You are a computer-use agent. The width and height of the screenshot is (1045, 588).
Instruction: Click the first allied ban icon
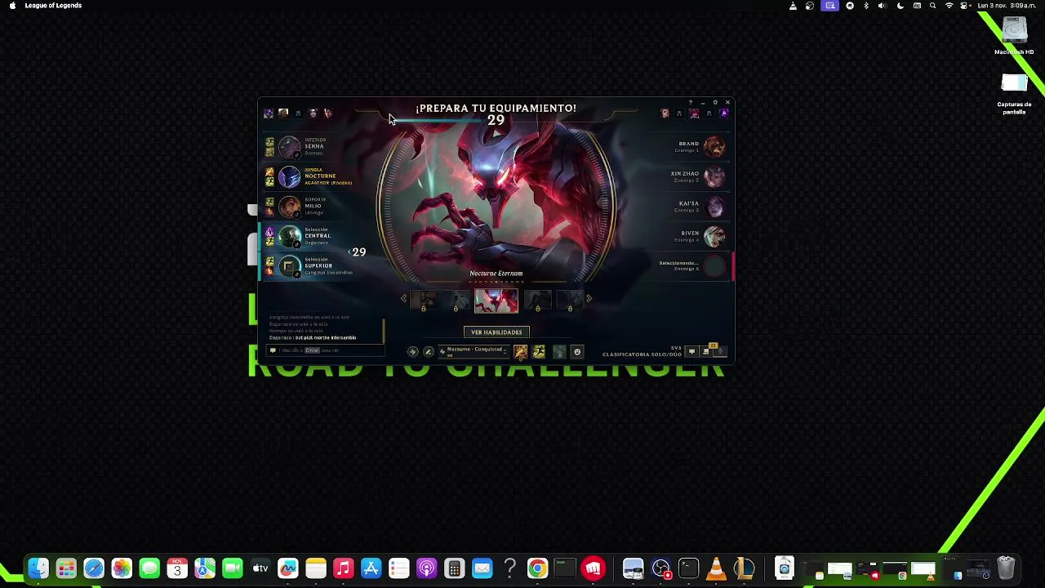point(269,114)
